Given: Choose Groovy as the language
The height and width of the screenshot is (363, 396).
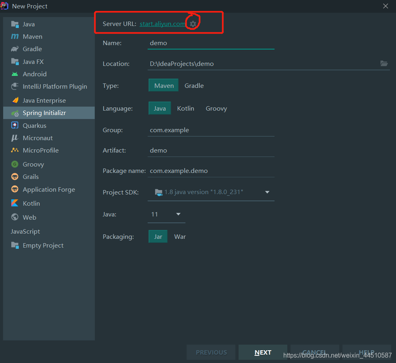Looking at the screenshot, I should (x=216, y=108).
